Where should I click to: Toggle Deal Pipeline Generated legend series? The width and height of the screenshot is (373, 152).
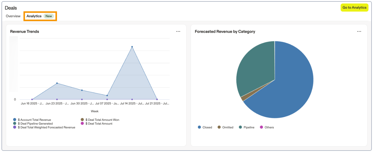[35, 123]
